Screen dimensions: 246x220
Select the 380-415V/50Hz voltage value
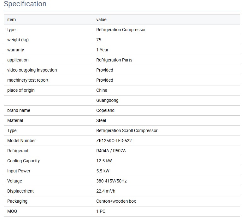111,181
